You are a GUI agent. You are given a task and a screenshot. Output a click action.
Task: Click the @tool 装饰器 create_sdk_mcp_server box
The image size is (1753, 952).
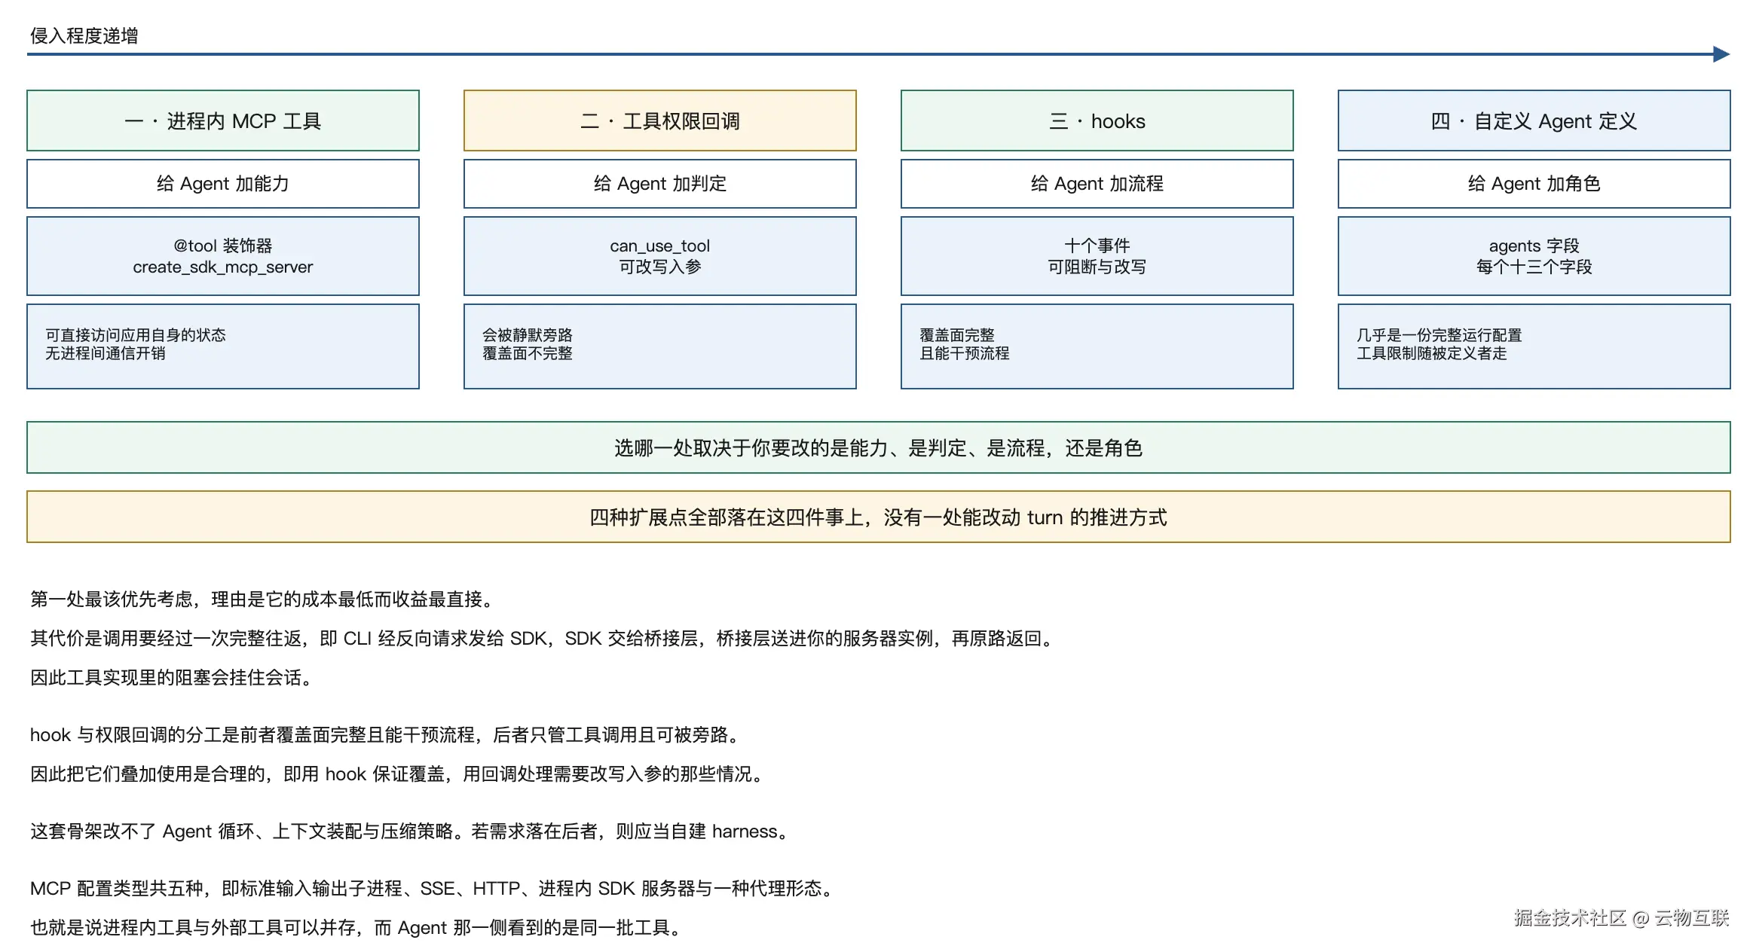point(223,256)
